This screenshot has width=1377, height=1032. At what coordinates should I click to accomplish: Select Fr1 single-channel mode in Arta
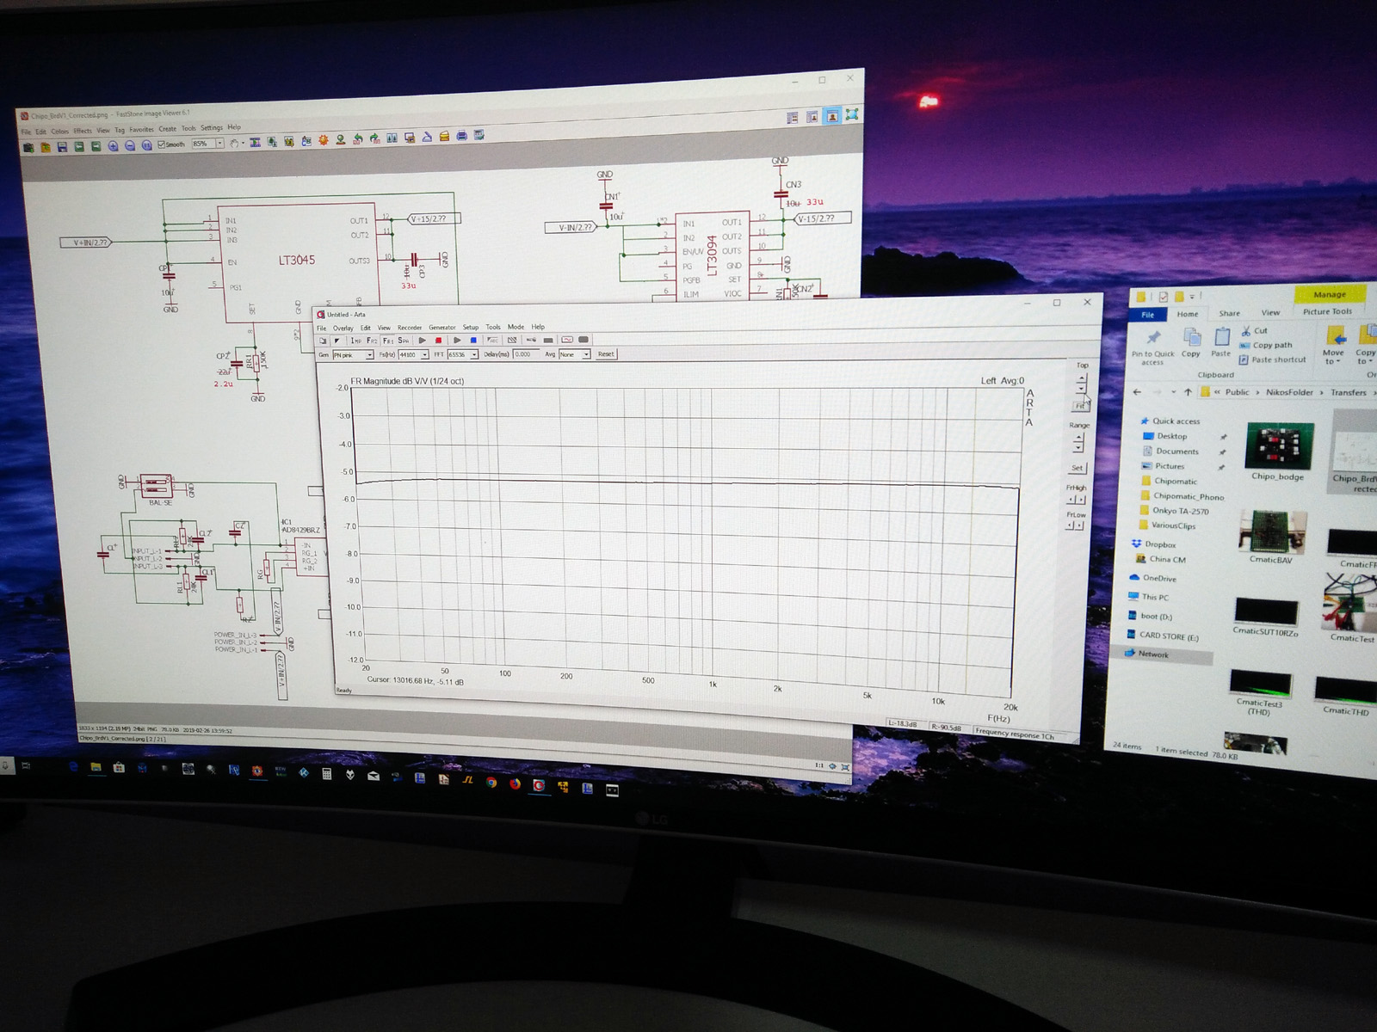point(387,341)
